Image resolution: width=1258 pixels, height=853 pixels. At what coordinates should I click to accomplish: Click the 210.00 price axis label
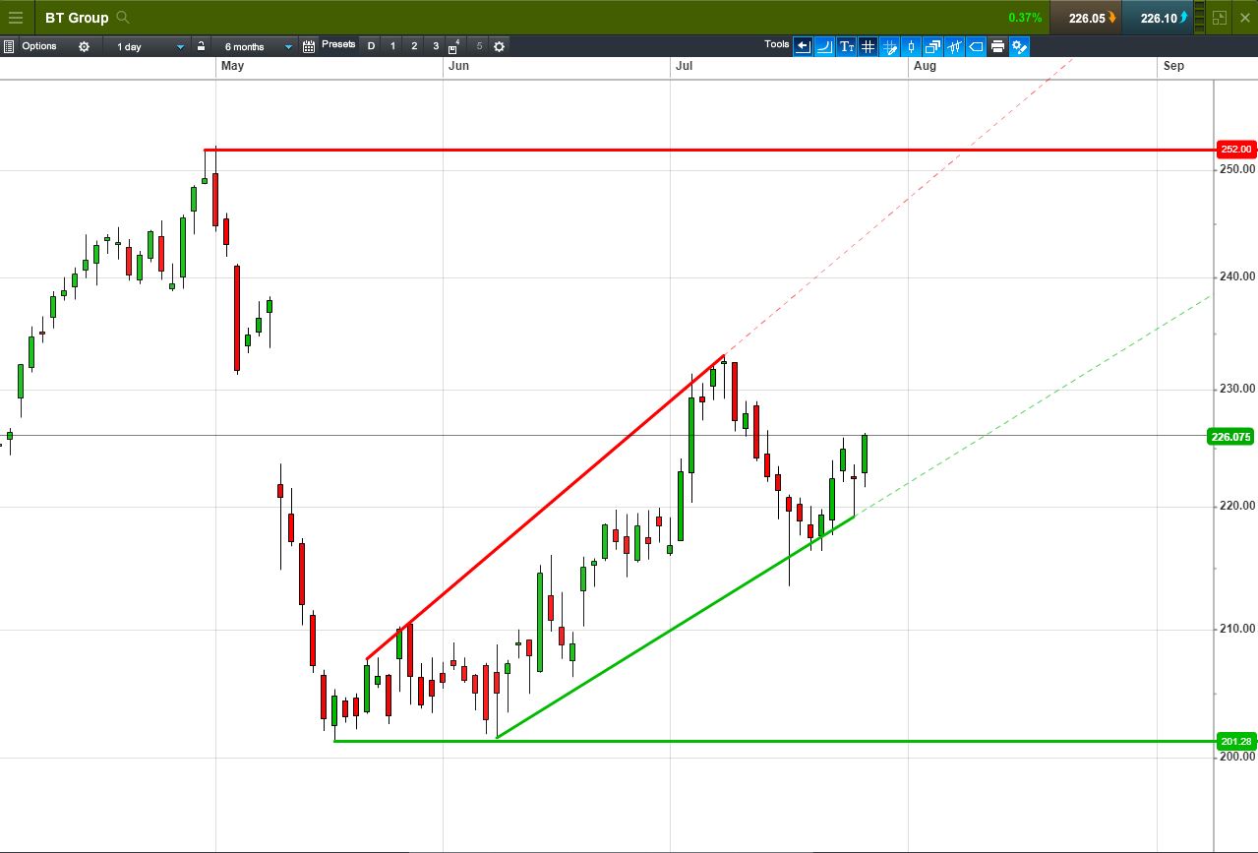pyautogui.click(x=1237, y=629)
